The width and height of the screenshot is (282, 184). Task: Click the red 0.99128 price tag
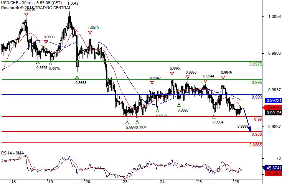(272, 107)
